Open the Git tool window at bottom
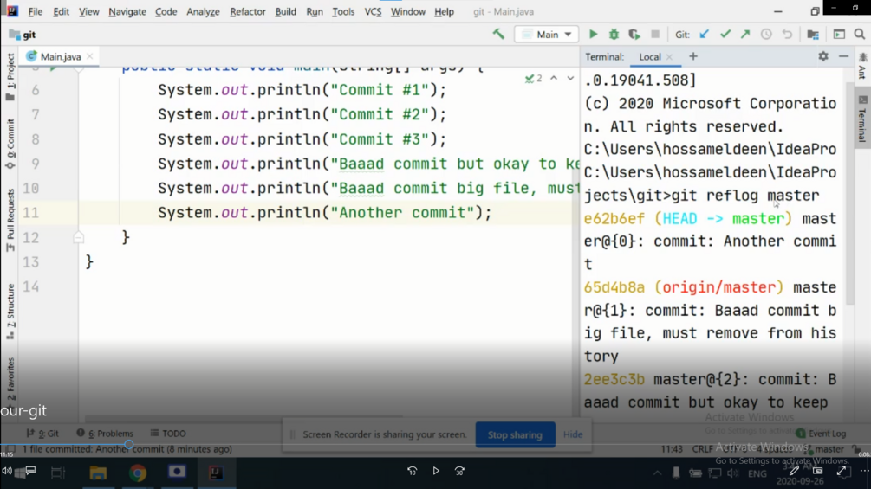The image size is (871, 489). pos(42,433)
